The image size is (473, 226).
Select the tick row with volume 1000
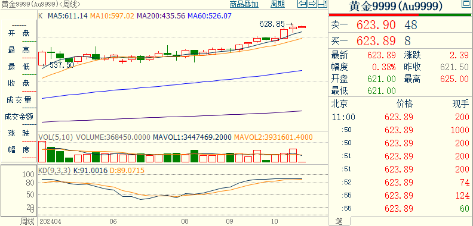click(x=400, y=130)
